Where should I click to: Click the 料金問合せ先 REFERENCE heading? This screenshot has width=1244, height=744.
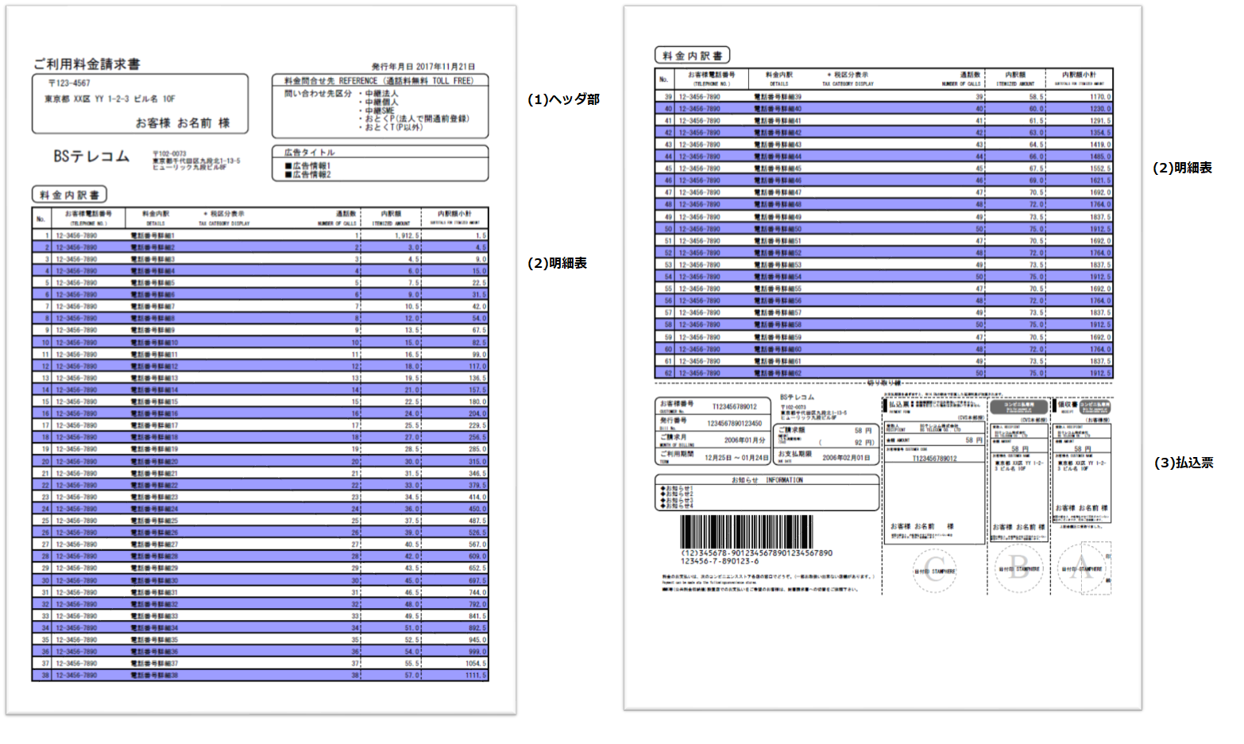point(379,81)
